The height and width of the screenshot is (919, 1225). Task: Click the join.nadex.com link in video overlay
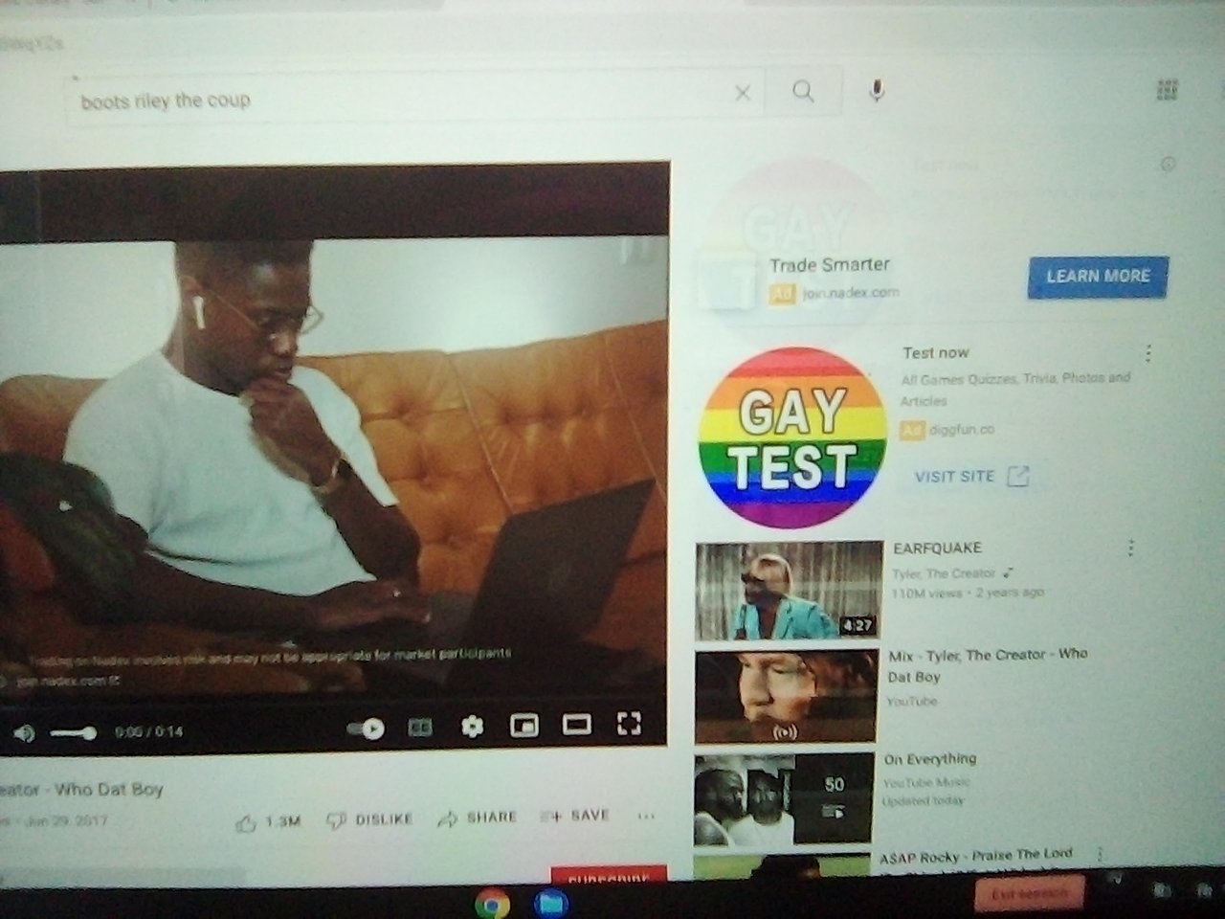coord(67,682)
